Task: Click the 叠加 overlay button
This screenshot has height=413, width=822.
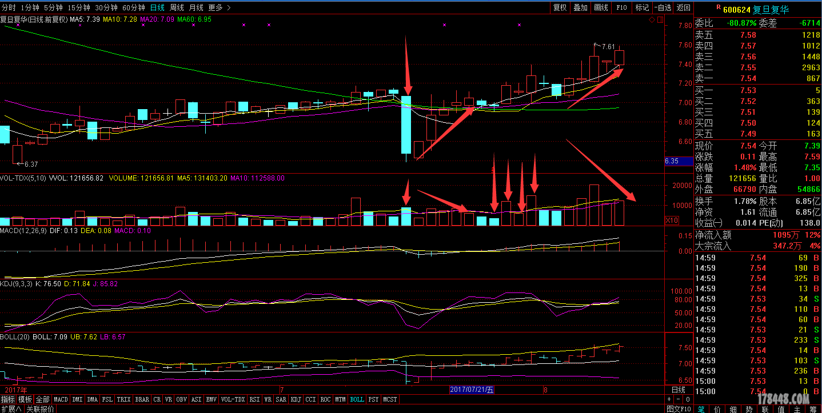Action: (580, 7)
